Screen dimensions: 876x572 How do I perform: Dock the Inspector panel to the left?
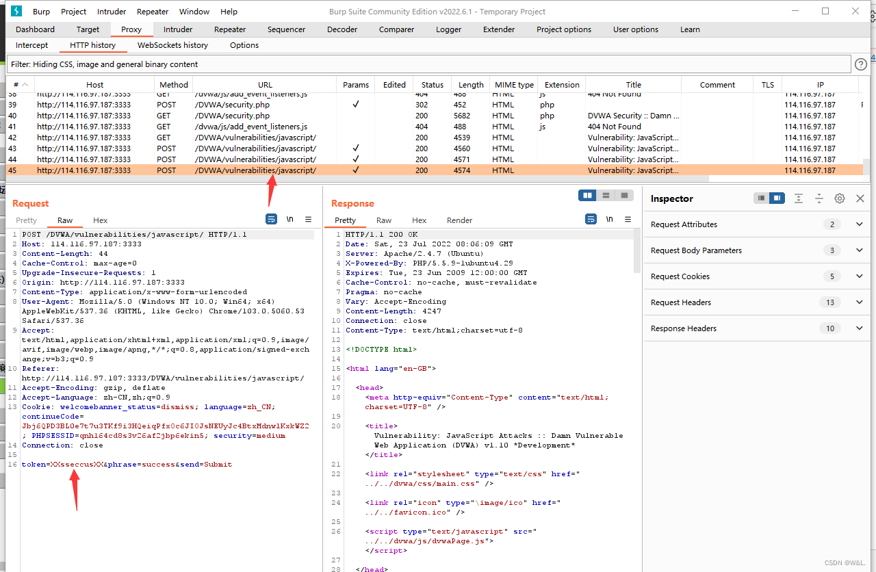(x=761, y=198)
